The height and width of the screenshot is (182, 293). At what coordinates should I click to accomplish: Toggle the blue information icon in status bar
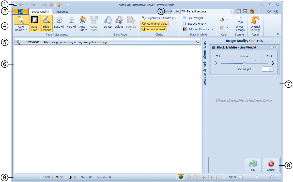(181, 177)
